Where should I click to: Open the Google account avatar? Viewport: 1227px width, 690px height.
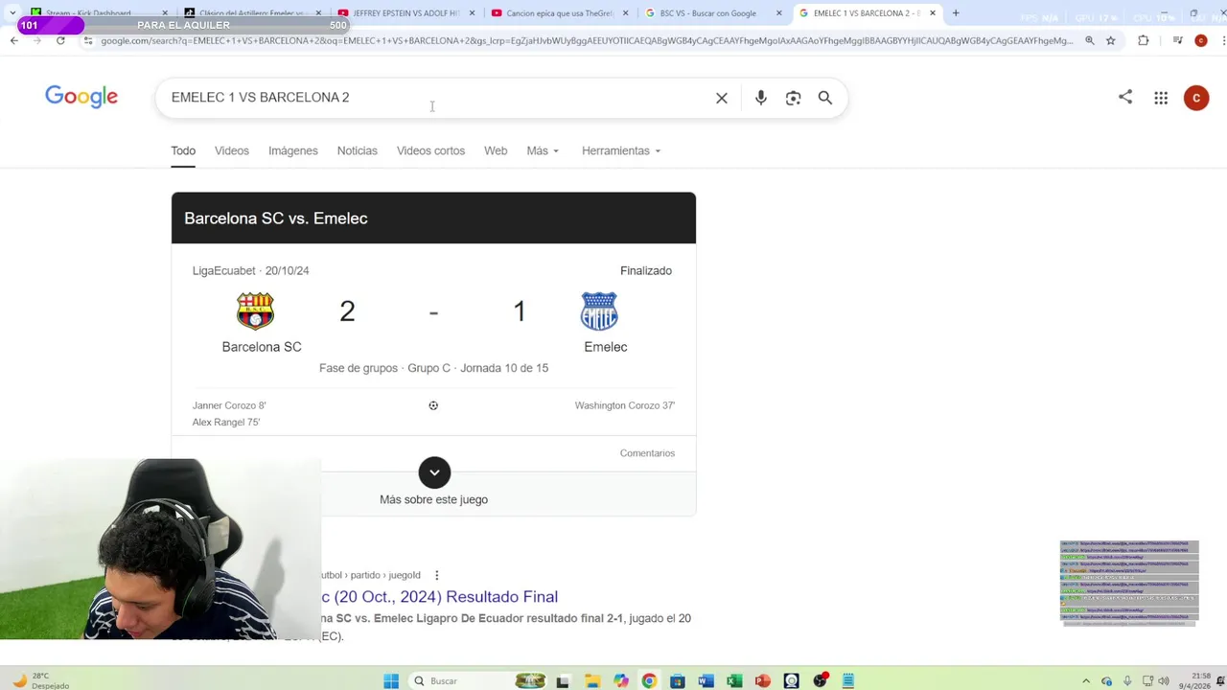(1196, 98)
